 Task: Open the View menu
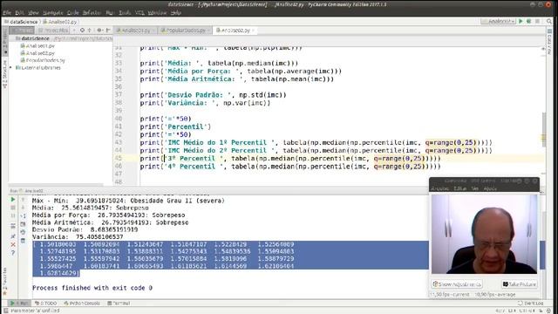[x=33, y=12]
